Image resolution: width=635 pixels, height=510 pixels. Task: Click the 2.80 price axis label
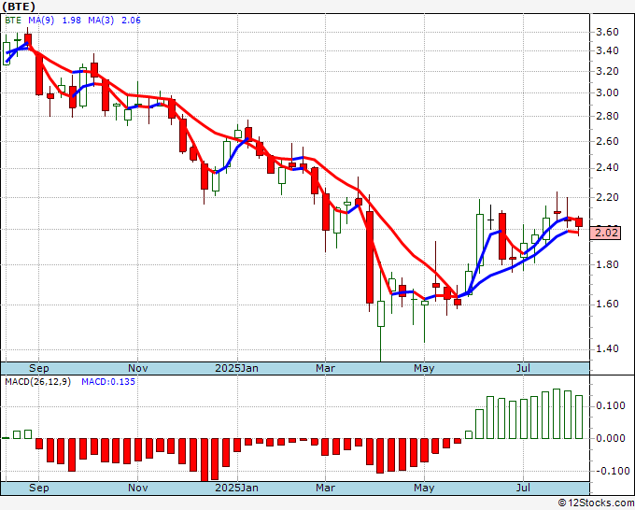[x=607, y=116]
